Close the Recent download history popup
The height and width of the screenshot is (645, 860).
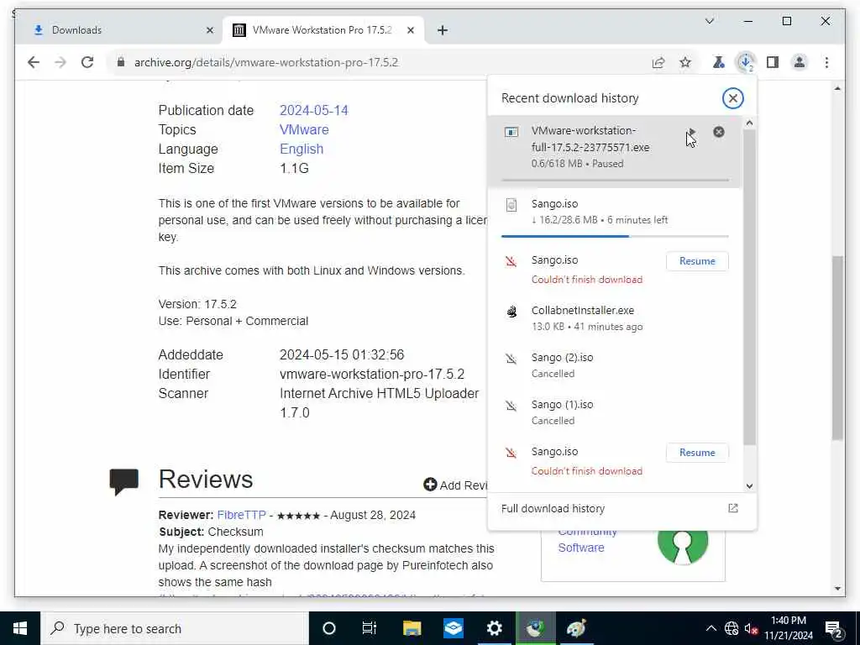pos(732,98)
